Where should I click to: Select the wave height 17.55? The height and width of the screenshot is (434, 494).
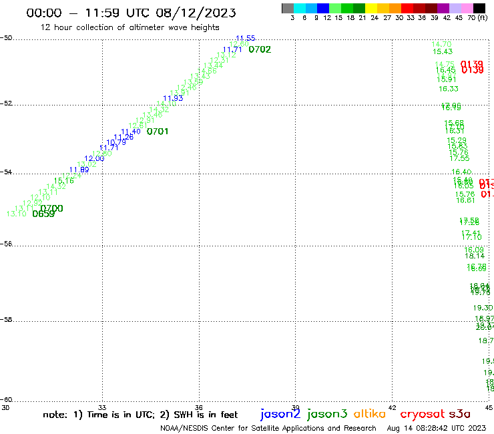coord(459,158)
